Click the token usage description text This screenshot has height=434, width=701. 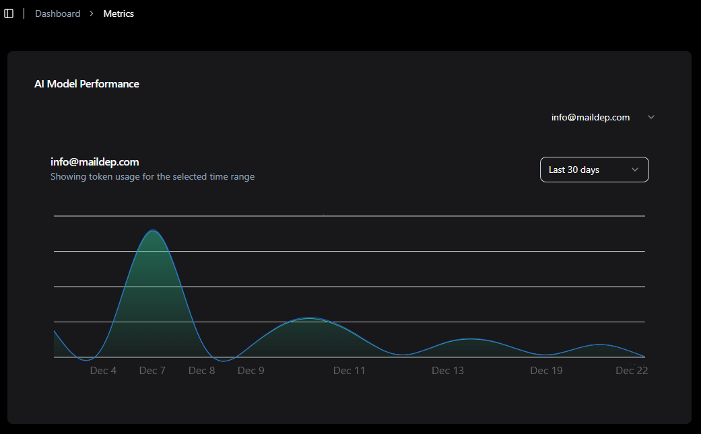152,177
